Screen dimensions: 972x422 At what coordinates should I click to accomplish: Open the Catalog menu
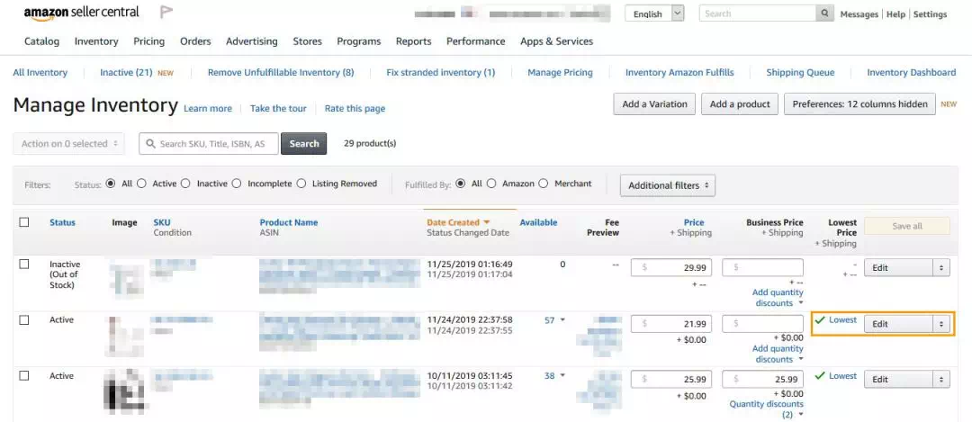pos(42,41)
